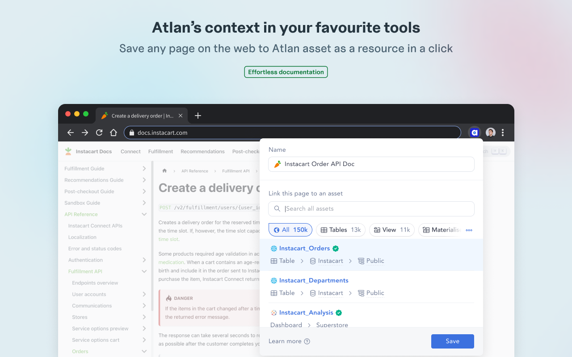This screenshot has width=572, height=357.
Task: Click the help icon beside Learn more
Action: pyautogui.click(x=307, y=341)
